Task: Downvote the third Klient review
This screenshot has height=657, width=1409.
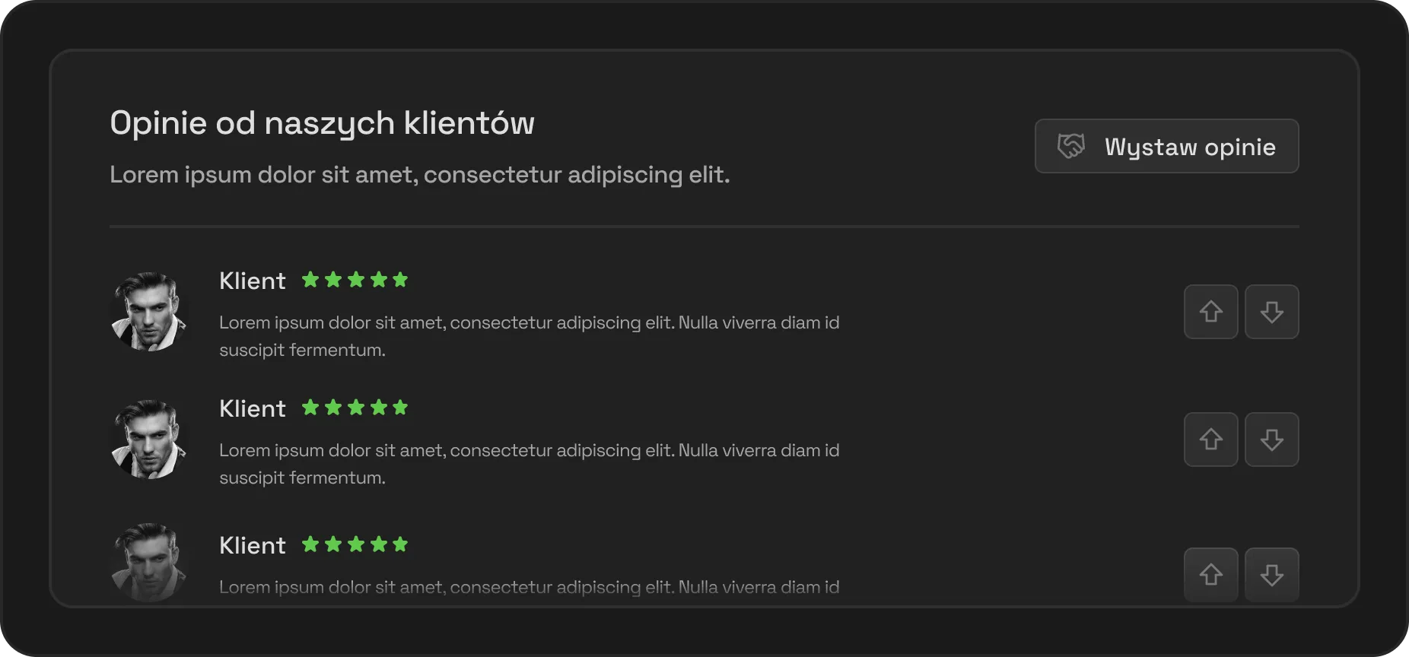Action: click(x=1271, y=575)
